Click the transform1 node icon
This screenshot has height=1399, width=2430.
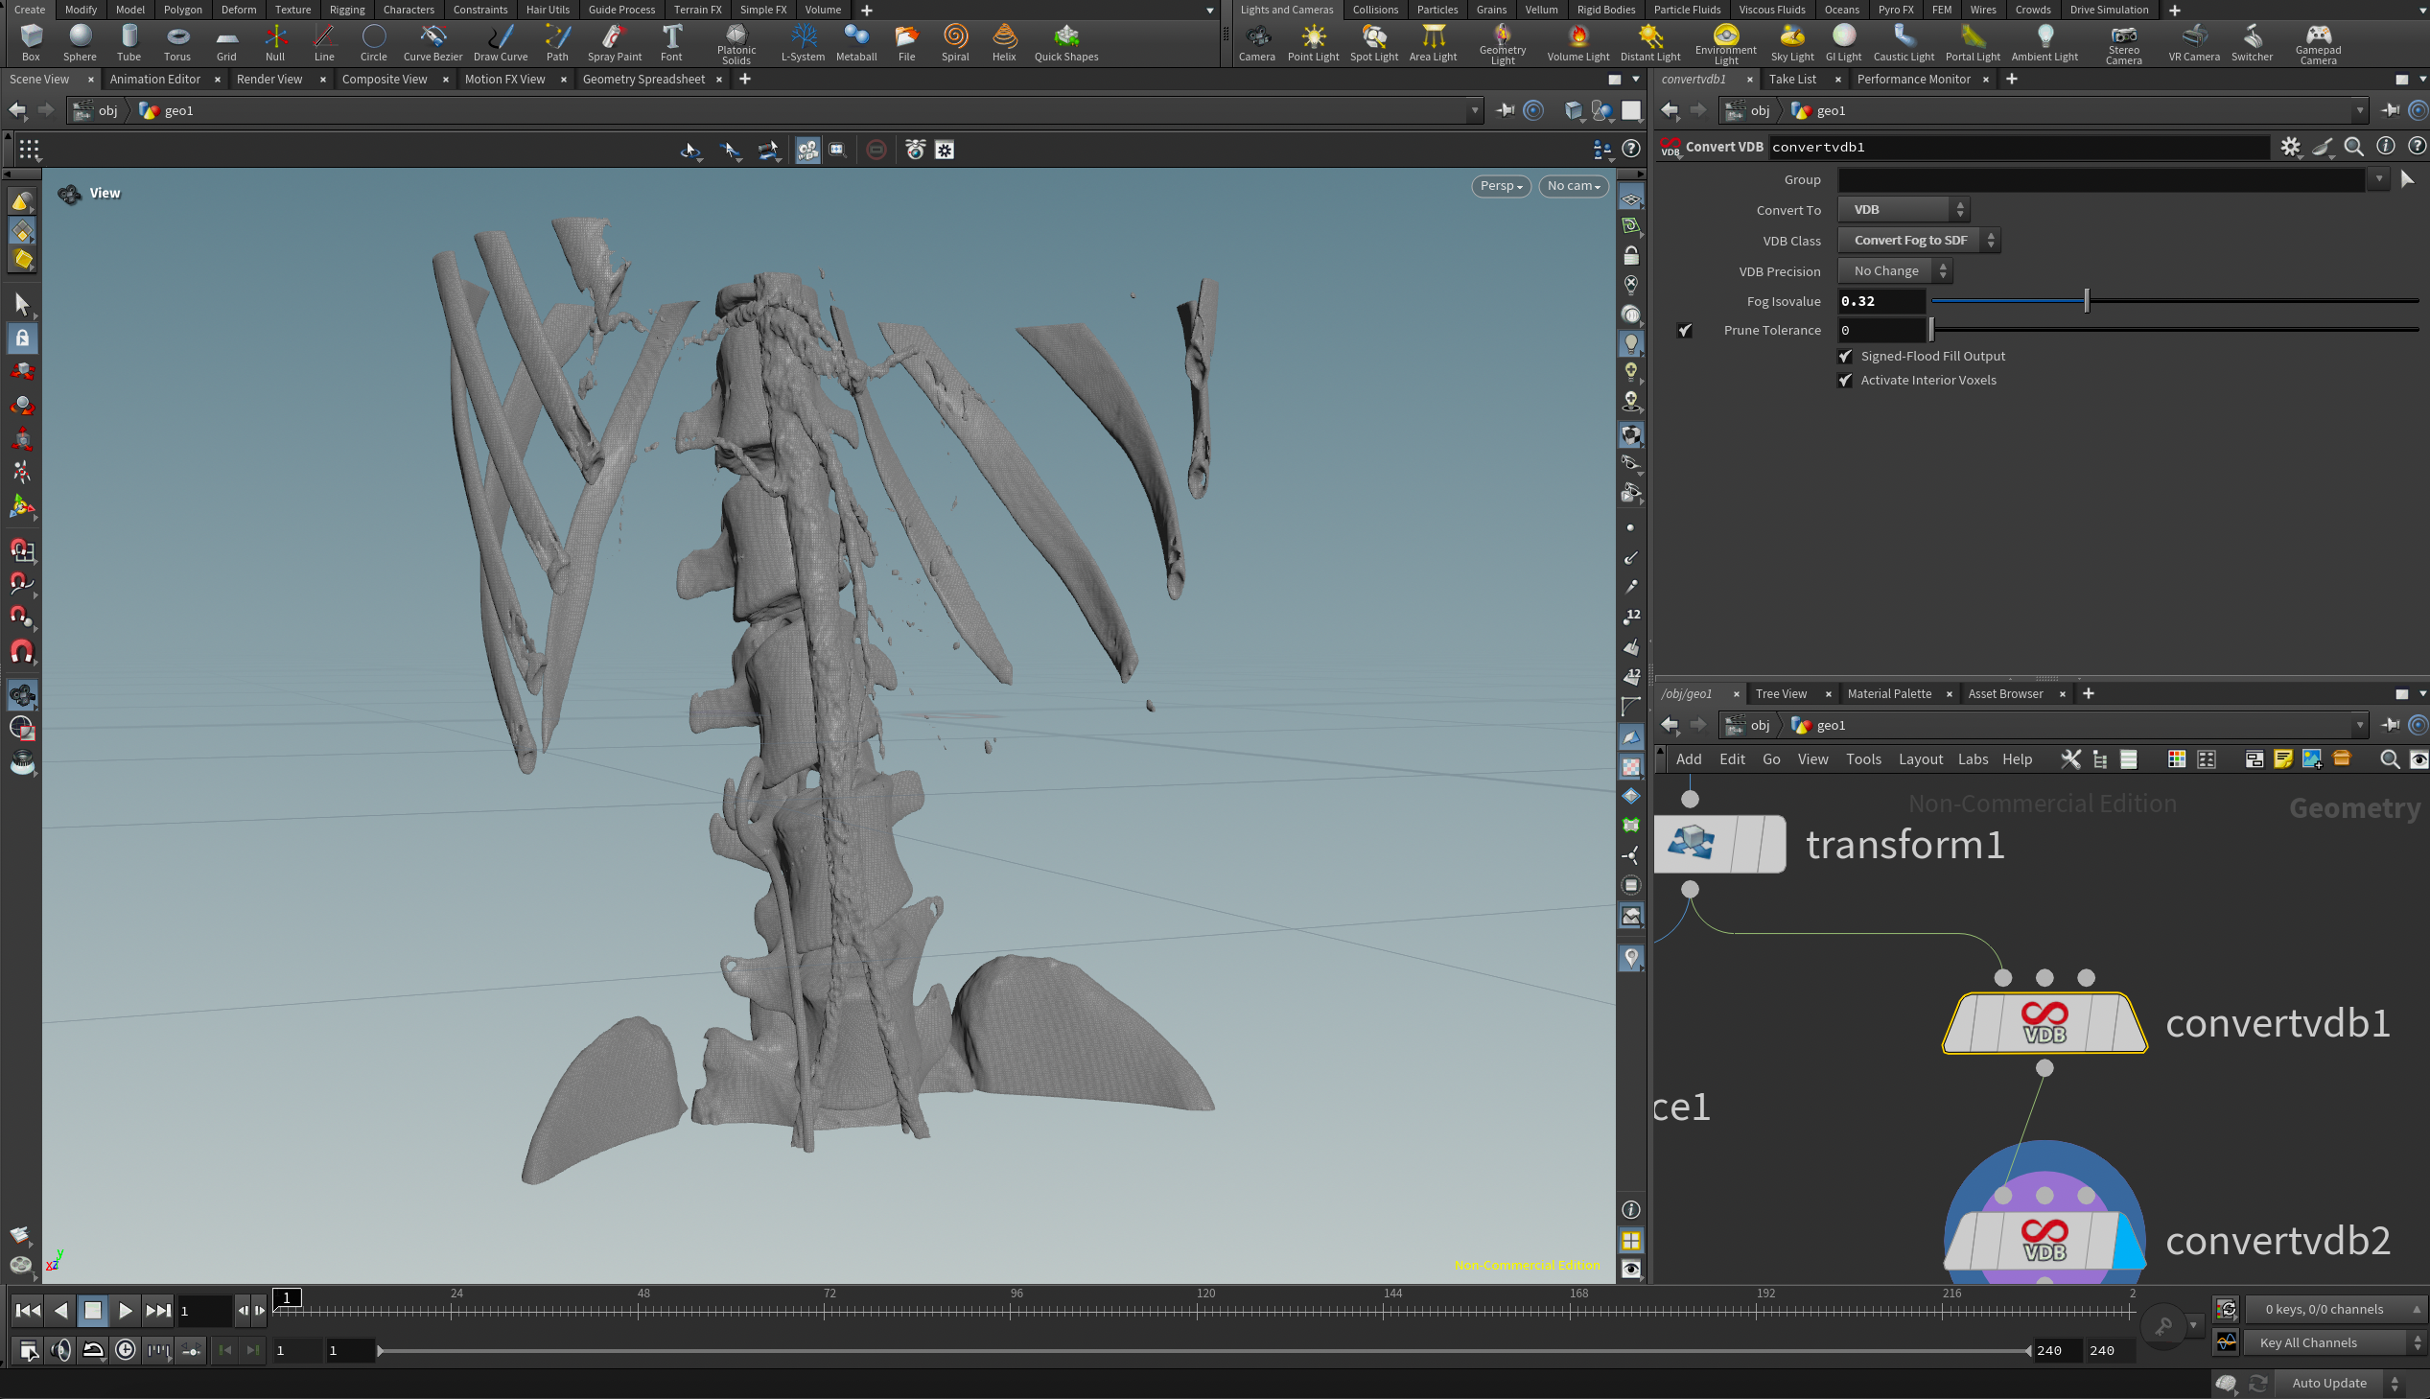tap(1691, 844)
